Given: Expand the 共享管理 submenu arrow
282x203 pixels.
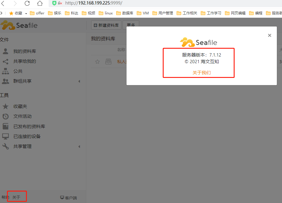Looking at the screenshot, I should coord(79,146).
